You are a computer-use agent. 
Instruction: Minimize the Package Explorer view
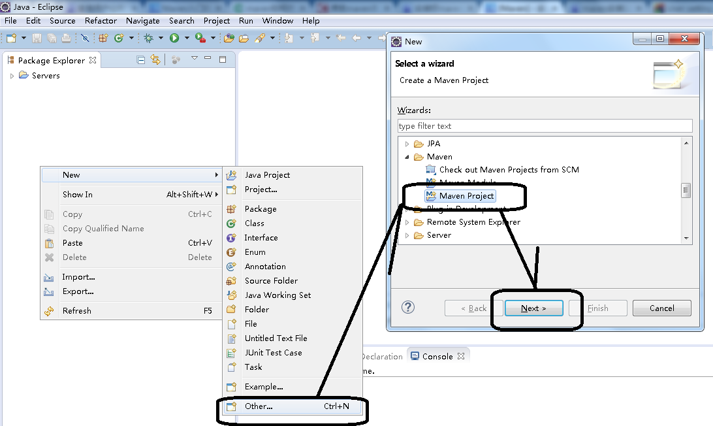[208, 58]
